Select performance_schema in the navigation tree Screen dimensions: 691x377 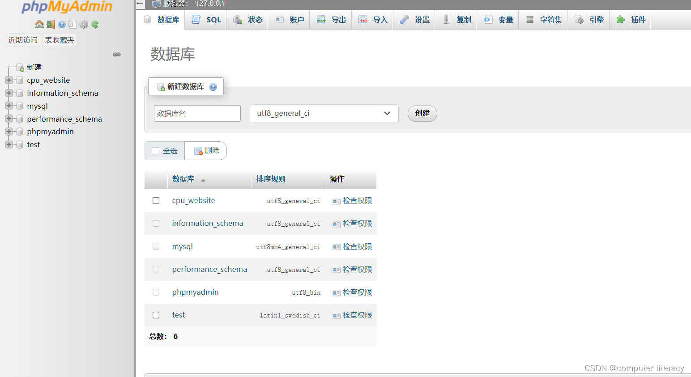pyautogui.click(x=64, y=119)
